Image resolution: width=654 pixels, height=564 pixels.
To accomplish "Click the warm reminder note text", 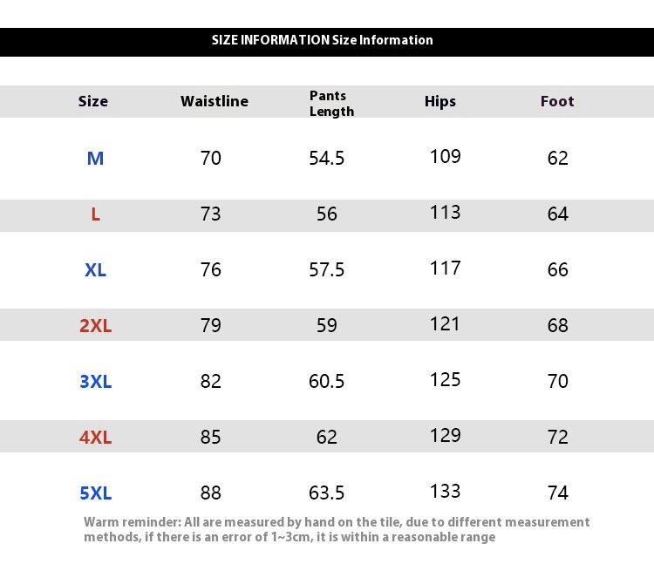I will tap(337, 529).
